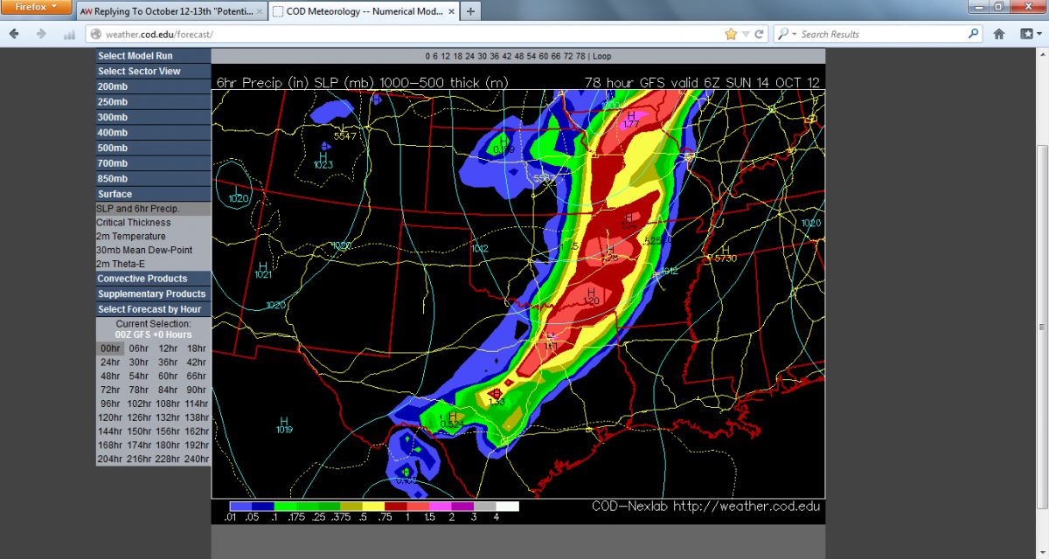The height and width of the screenshot is (559, 1049).
Task: Close the COD Meteorology tab
Action: 449,12
